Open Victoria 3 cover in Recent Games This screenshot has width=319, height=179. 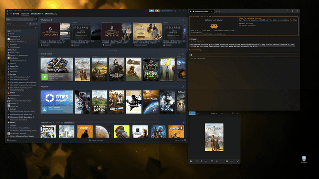[x=82, y=69]
